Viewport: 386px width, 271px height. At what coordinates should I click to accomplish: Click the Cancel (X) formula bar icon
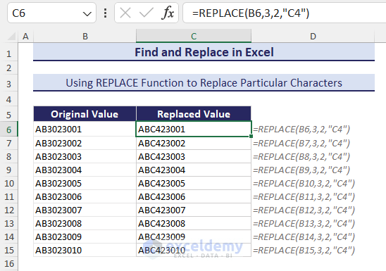coord(125,13)
